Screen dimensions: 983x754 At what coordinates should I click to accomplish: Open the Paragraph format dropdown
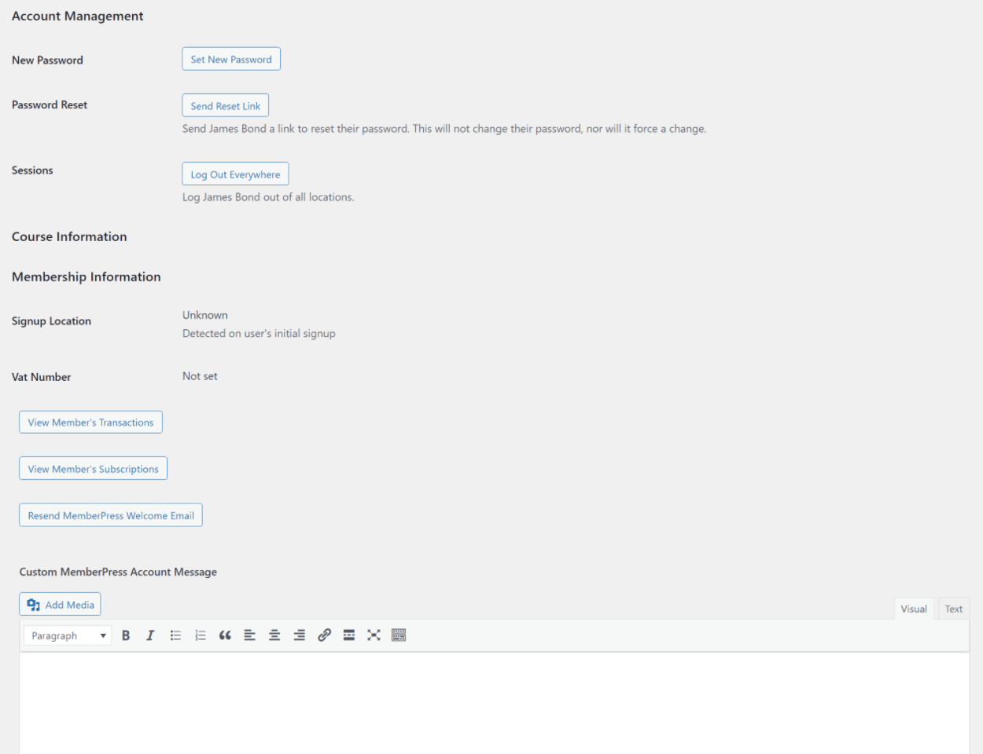coord(68,635)
